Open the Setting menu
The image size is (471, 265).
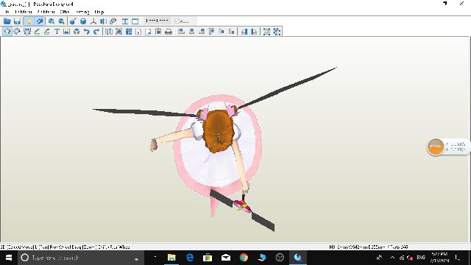point(82,12)
